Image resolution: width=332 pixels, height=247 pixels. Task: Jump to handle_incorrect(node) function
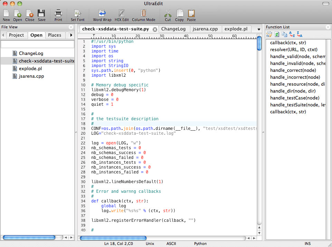coord(295,77)
